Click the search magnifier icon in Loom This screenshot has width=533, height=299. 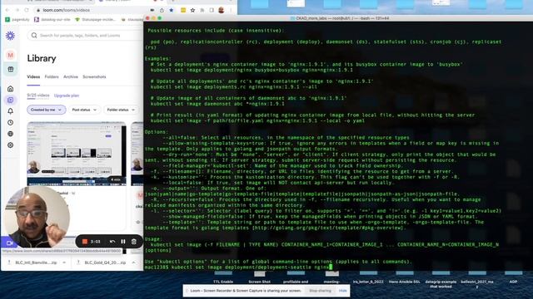(x=34, y=35)
